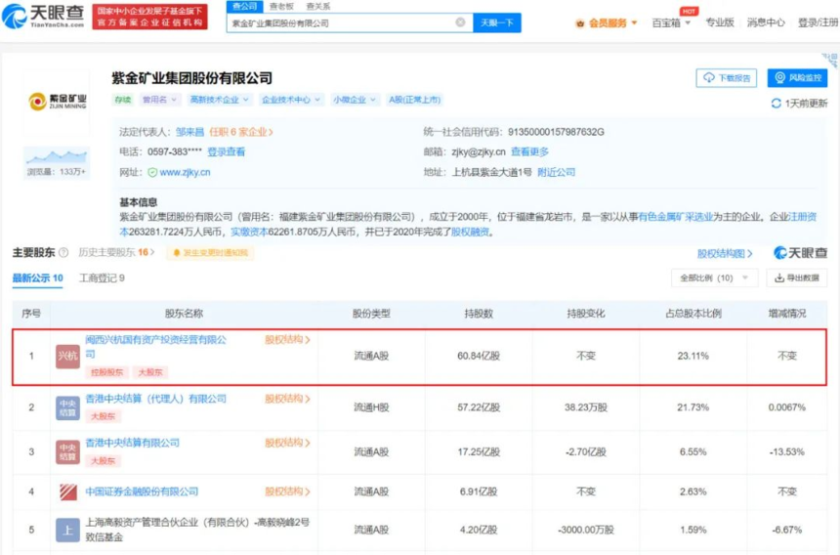Expand the 百宝箱 dropdown menu
Image resolution: width=840 pixels, height=555 pixels.
point(671,22)
